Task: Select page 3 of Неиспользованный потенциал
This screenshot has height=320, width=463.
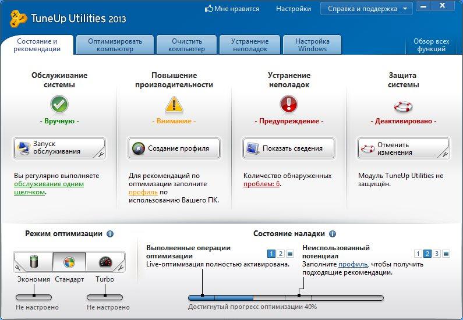Action: (436, 254)
